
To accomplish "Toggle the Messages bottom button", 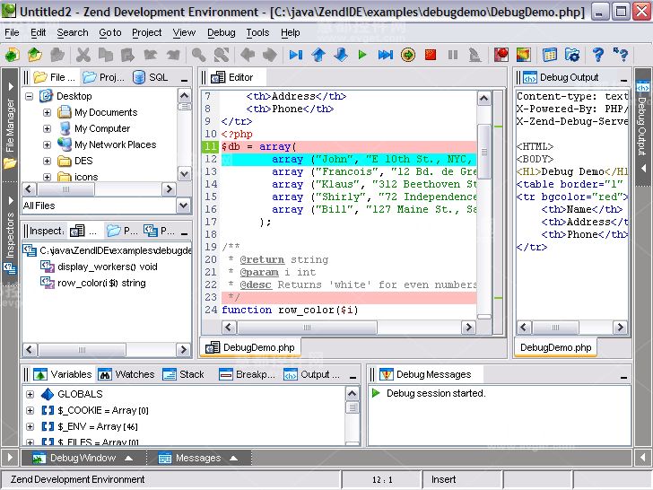I will click(197, 458).
